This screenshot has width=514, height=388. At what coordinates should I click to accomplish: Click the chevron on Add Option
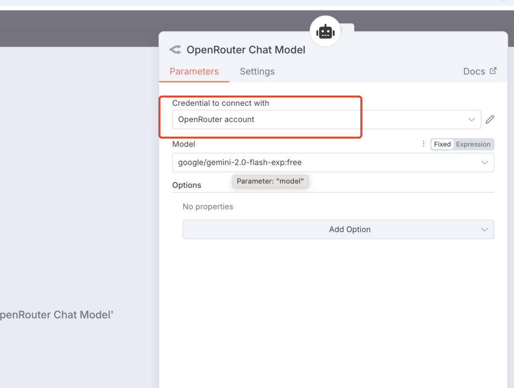coord(484,229)
